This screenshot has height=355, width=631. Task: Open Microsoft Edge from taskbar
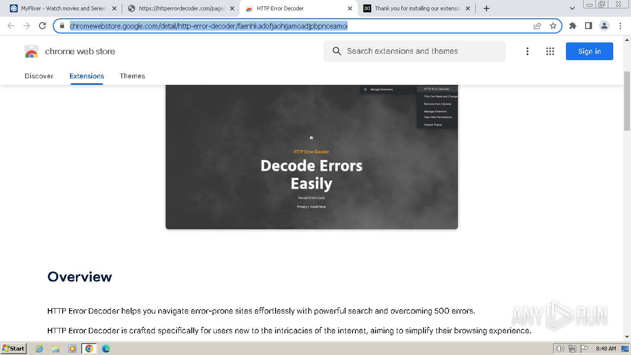pyautogui.click(x=105, y=349)
